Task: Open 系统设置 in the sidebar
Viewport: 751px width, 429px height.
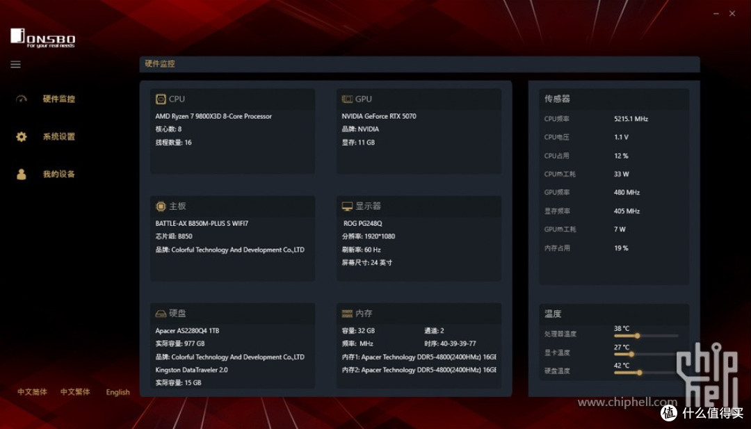Action: click(x=59, y=136)
